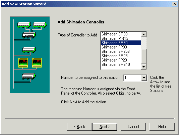Close the wizard with the X button

pos(175,4)
